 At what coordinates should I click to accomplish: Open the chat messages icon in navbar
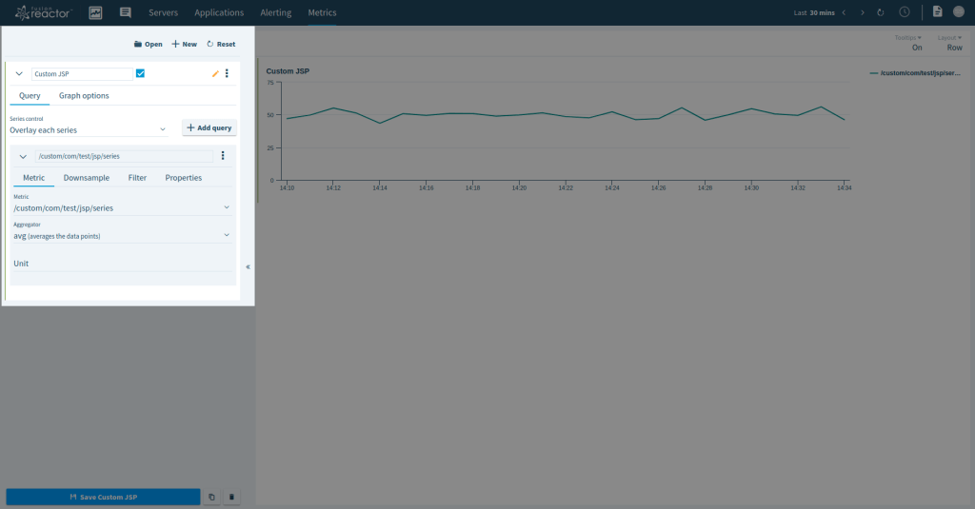tap(125, 12)
